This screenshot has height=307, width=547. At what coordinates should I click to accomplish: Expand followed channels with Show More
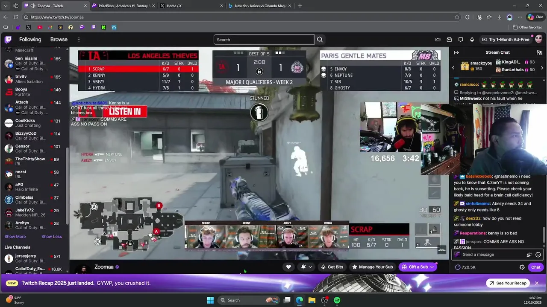(15, 237)
